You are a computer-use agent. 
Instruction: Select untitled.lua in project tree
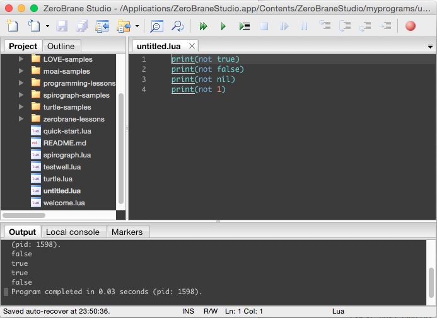click(x=62, y=191)
